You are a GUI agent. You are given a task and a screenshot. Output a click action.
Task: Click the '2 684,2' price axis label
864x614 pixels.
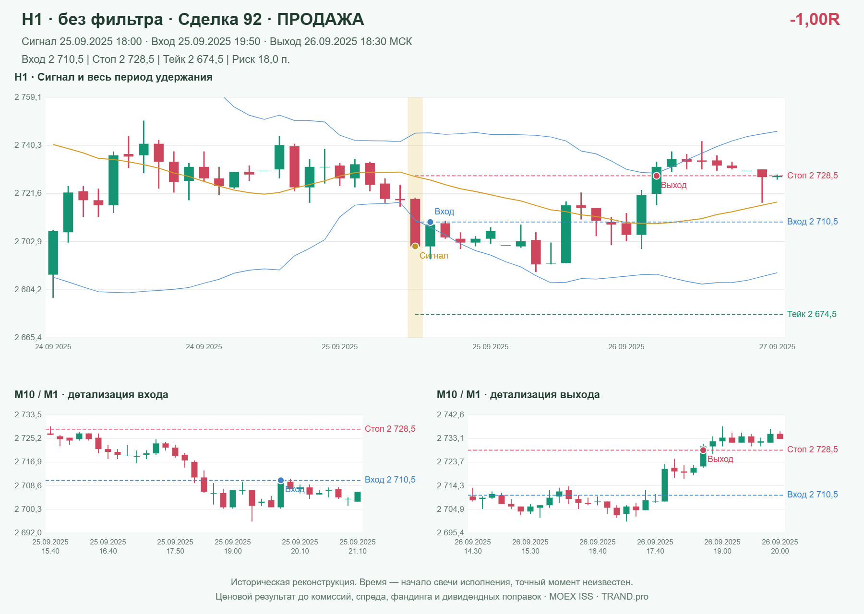(x=28, y=290)
